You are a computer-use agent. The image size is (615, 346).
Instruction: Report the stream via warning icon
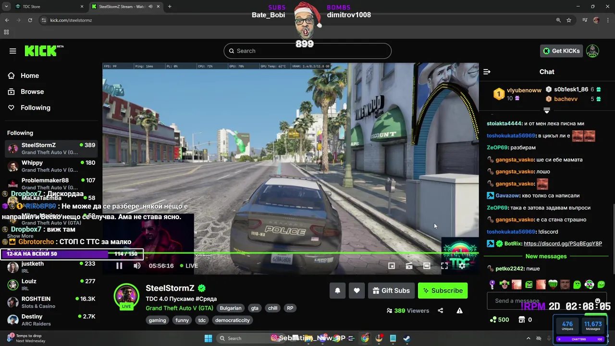point(460,310)
